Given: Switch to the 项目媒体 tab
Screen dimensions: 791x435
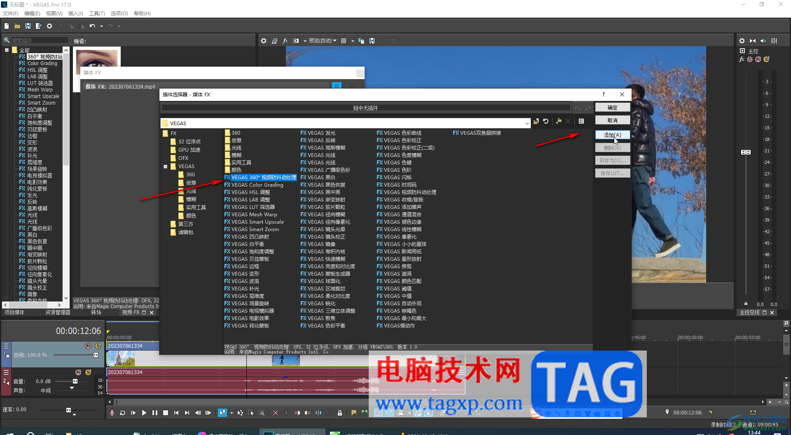Looking at the screenshot, I should [x=14, y=313].
